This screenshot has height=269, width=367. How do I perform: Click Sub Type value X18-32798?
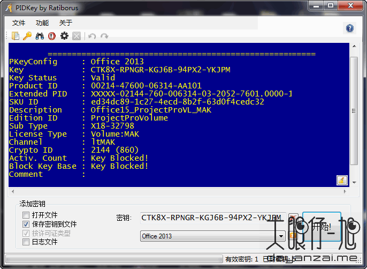(112, 126)
